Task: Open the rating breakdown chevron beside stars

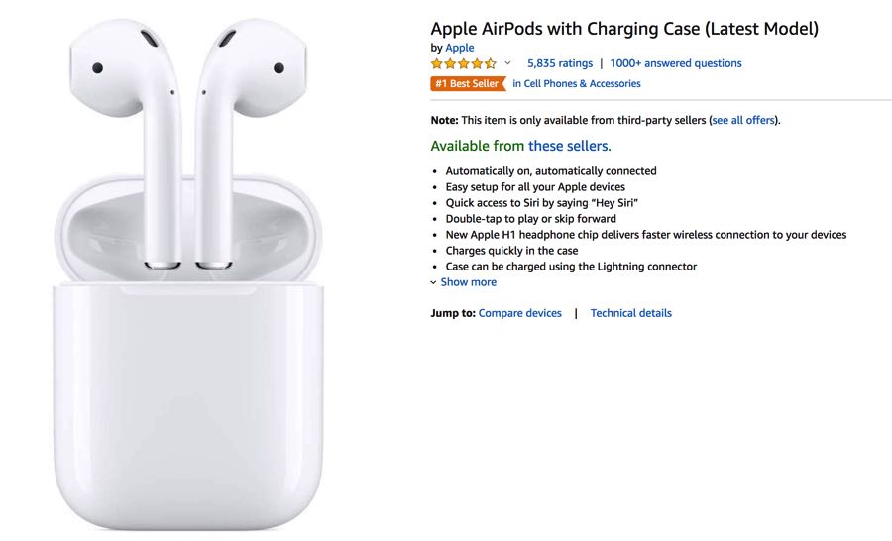Action: click(x=508, y=63)
